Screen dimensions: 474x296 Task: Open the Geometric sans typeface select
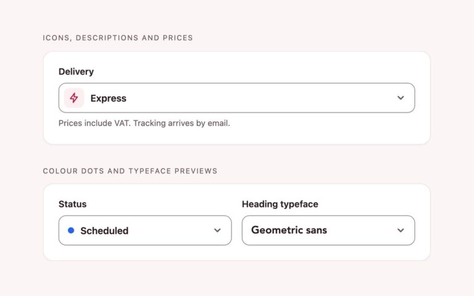[328, 231]
